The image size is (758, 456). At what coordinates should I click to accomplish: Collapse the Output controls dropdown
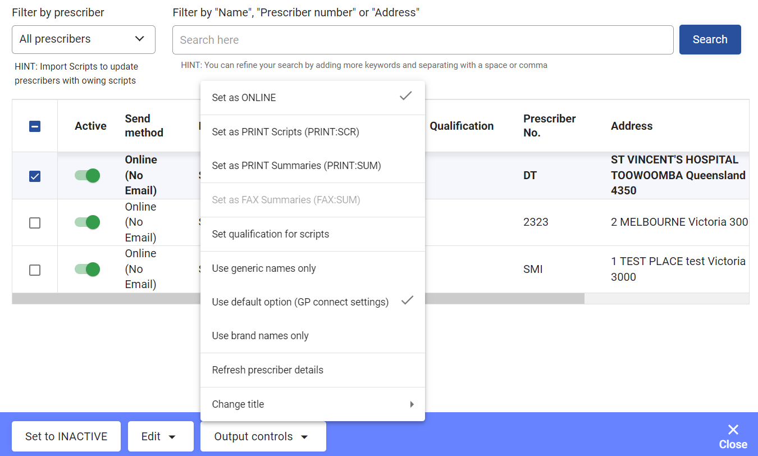[263, 436]
